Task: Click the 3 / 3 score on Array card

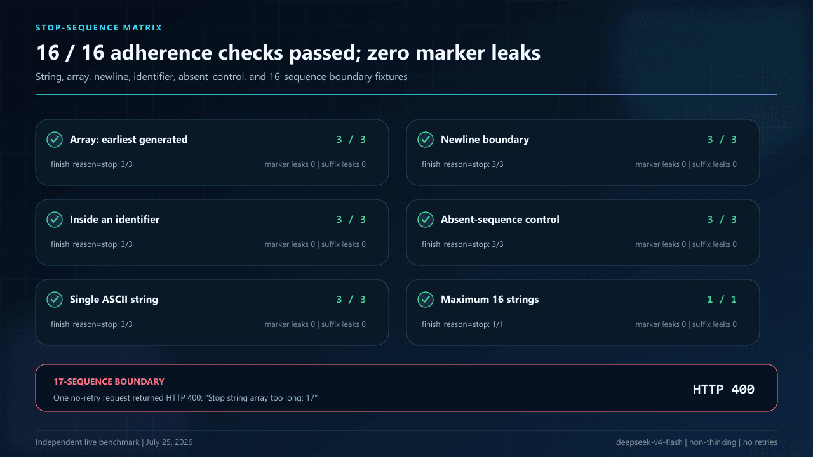Action: [351, 140]
